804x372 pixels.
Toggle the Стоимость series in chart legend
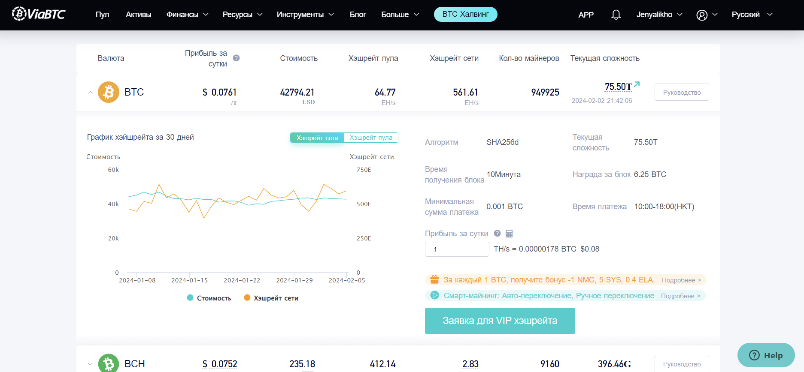209,298
